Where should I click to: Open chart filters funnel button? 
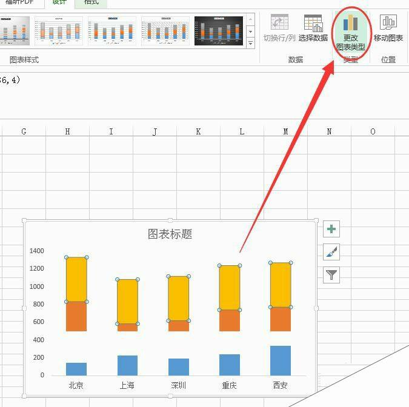coord(331,275)
